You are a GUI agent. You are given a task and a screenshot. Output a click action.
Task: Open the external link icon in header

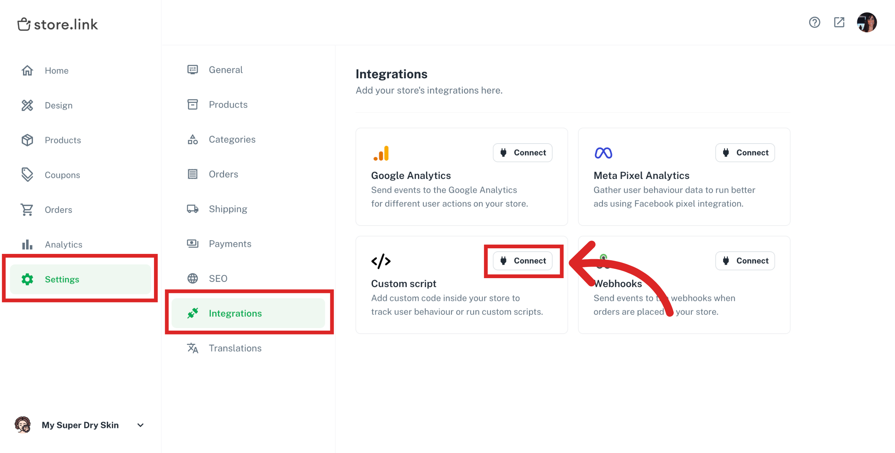(x=839, y=22)
